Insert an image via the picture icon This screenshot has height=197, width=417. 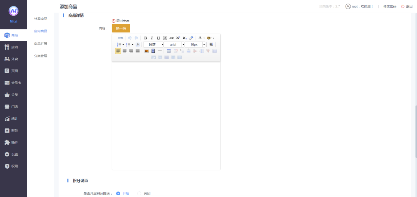click(x=147, y=51)
